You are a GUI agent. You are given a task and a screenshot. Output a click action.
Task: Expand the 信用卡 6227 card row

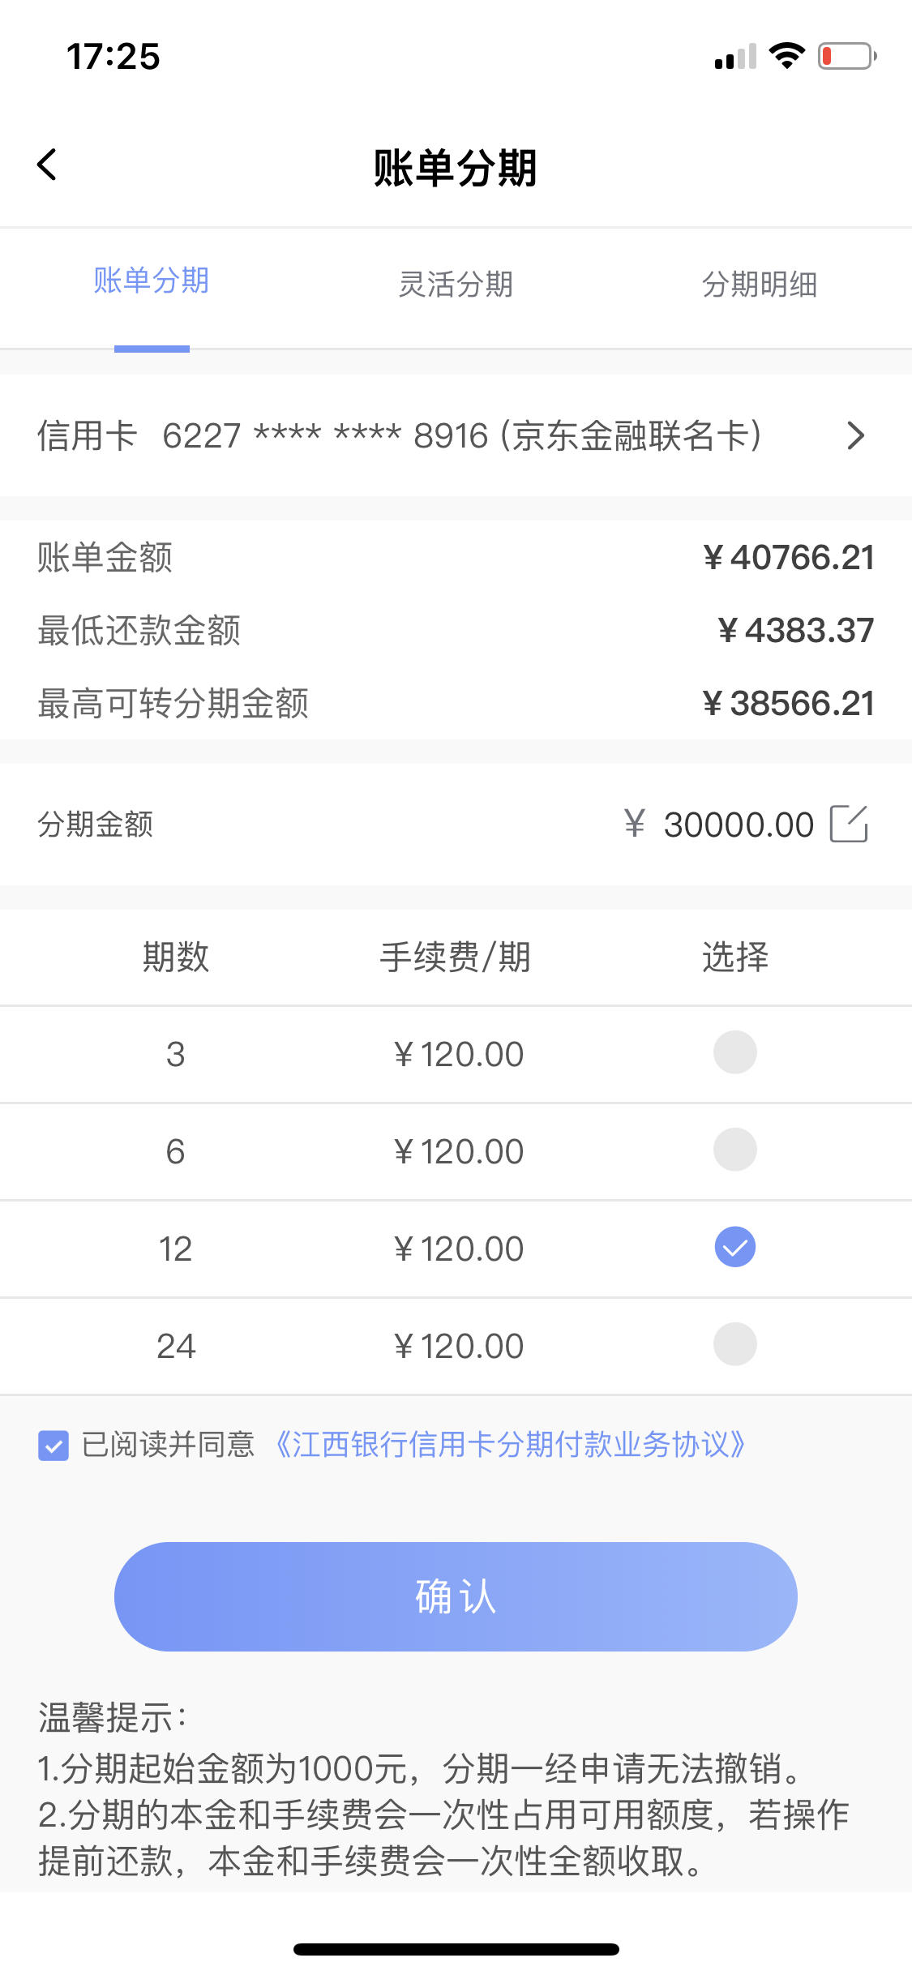click(456, 435)
